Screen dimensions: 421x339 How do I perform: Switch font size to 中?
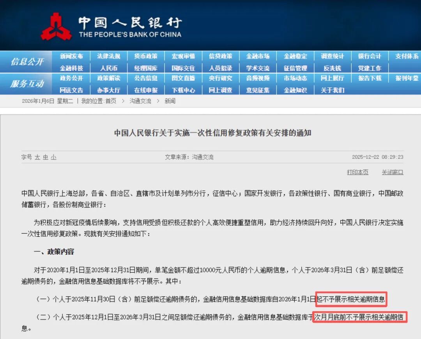[45, 157]
